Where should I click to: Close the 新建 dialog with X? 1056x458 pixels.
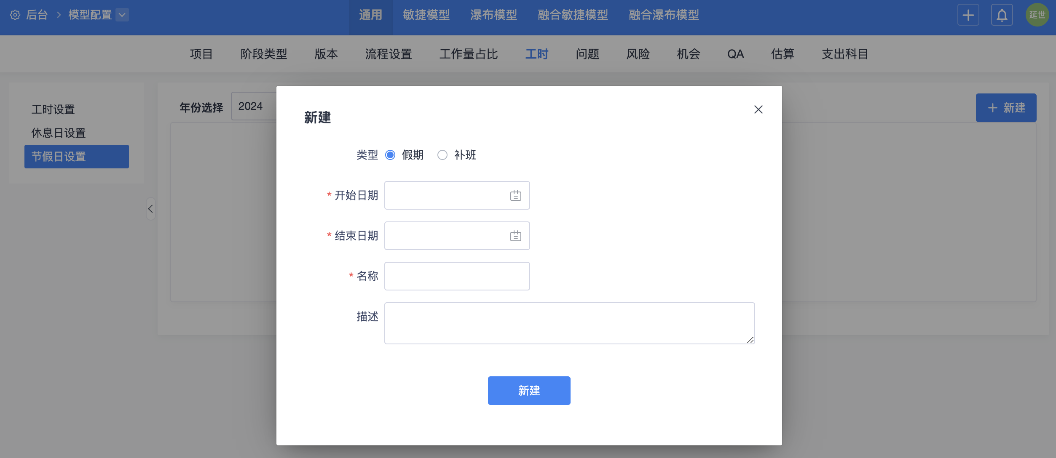pos(758,109)
